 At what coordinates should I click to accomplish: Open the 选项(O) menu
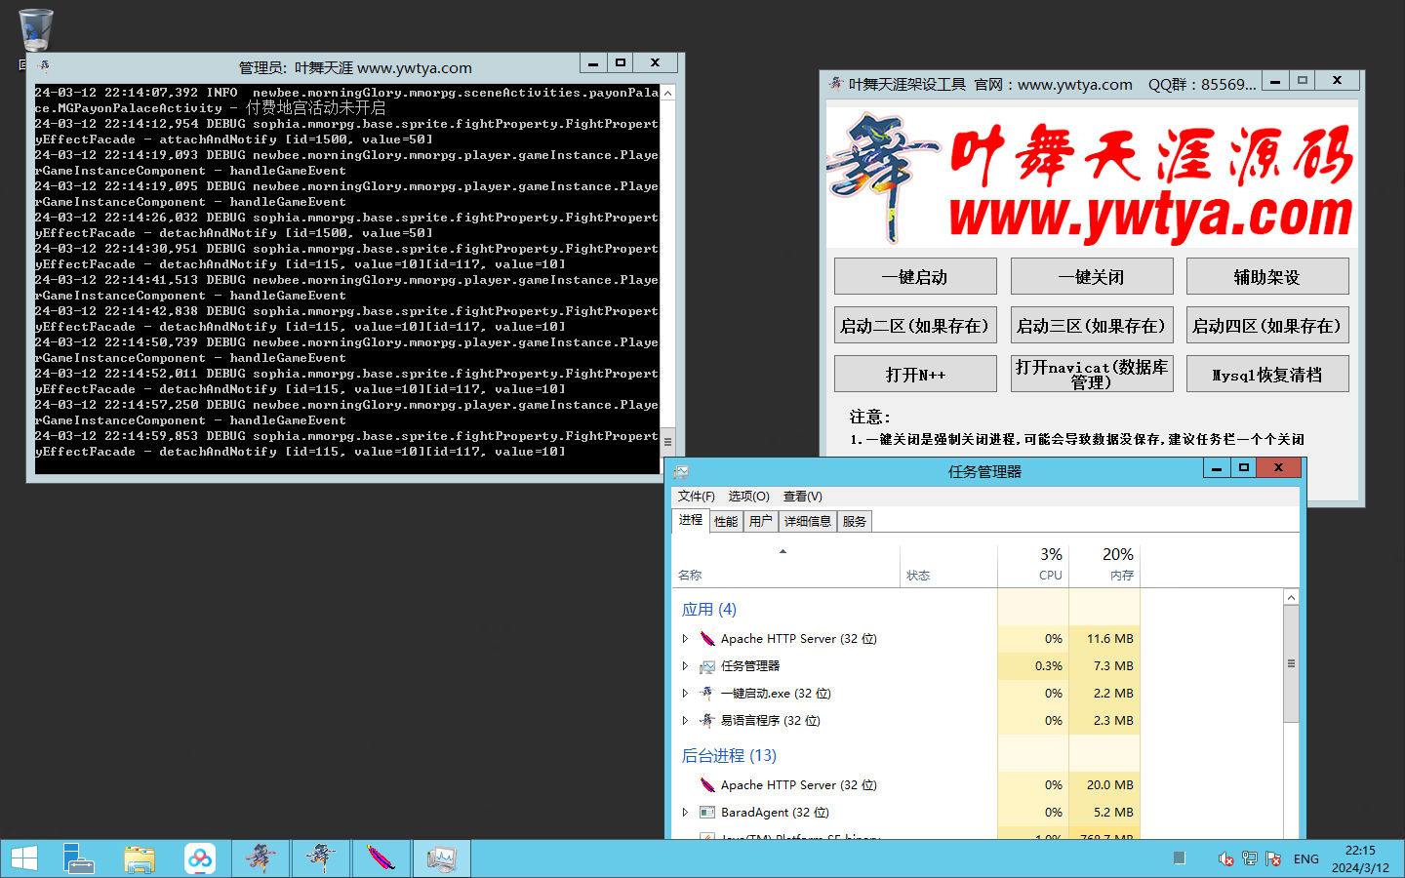click(748, 497)
